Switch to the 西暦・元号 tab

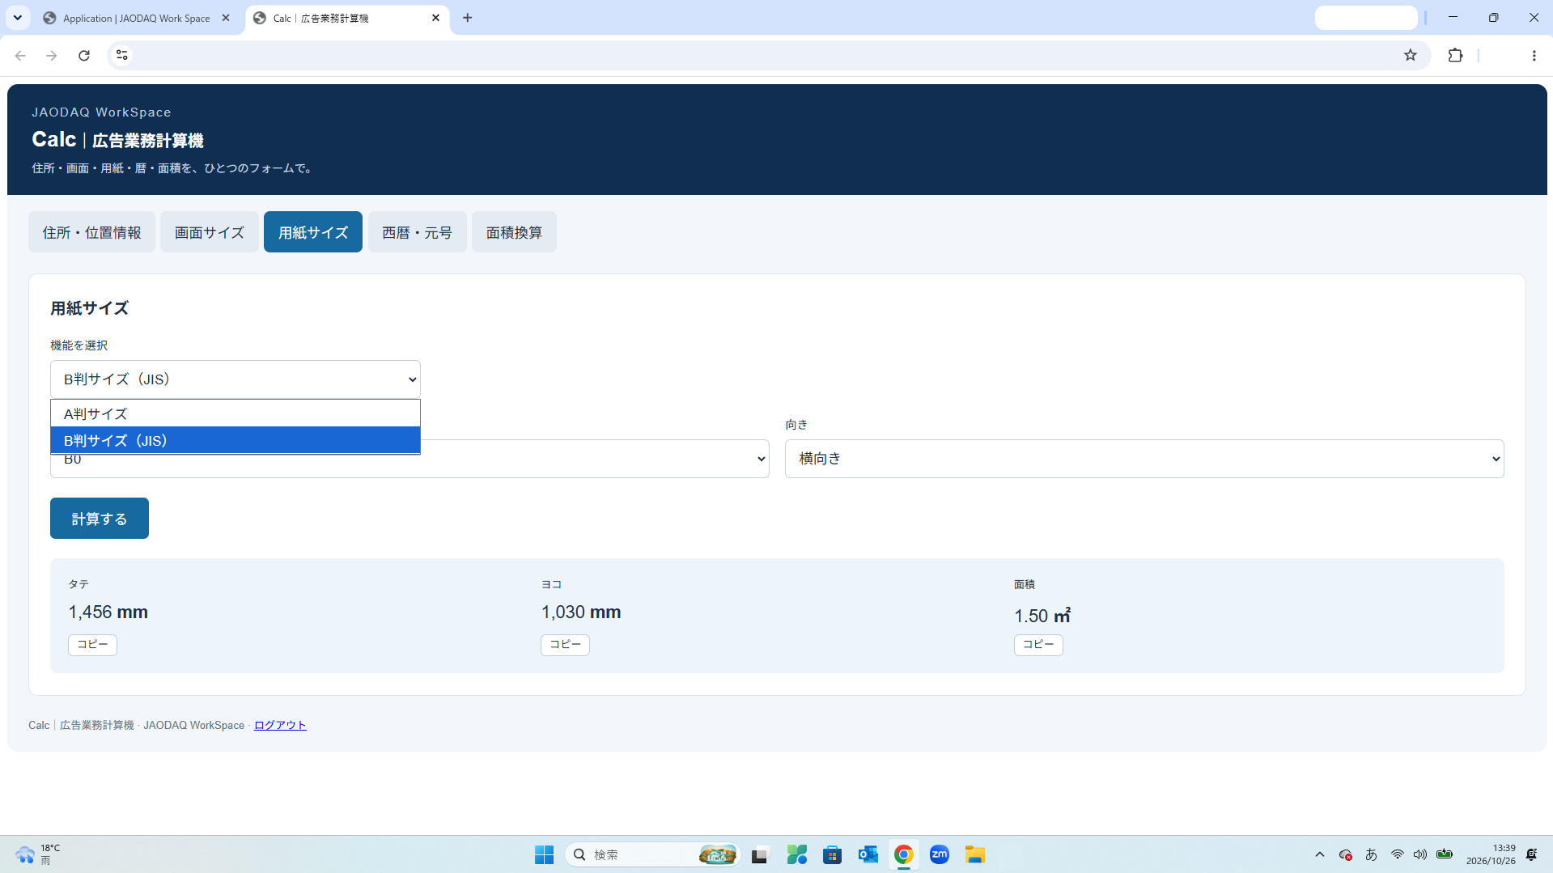pyautogui.click(x=418, y=232)
